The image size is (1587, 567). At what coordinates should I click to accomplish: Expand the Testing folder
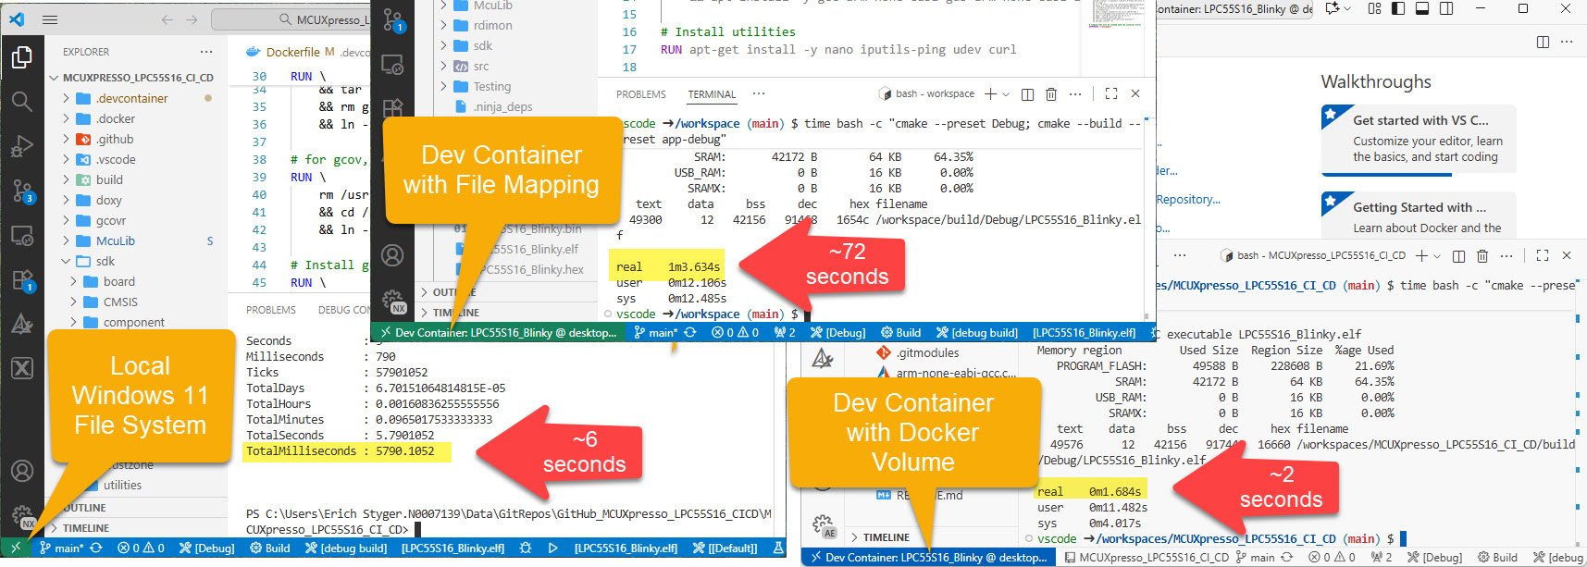click(x=491, y=87)
